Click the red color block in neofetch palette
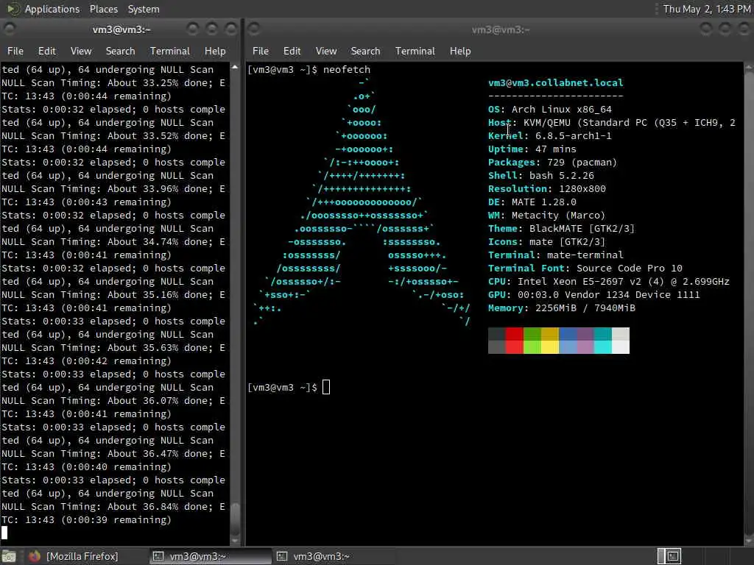This screenshot has width=754, height=565. [515, 340]
